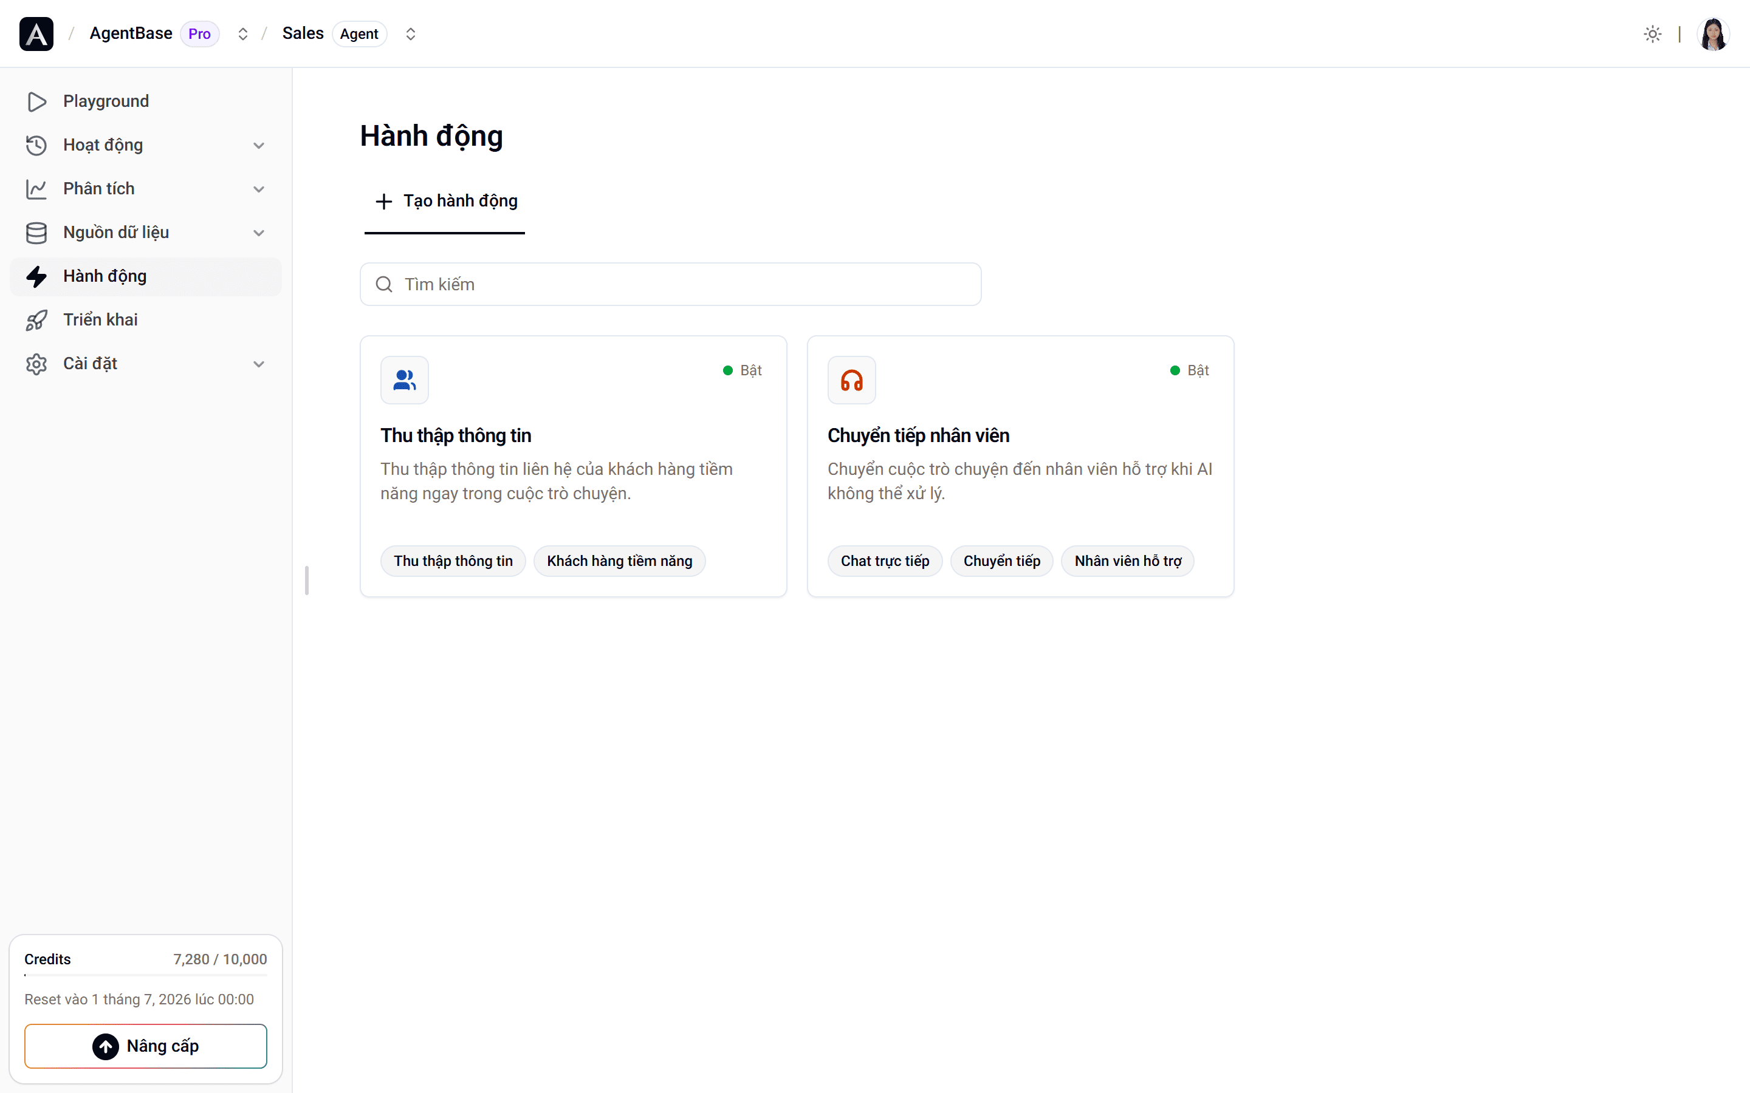
Task: Click the search magnifier icon
Action: pos(384,284)
